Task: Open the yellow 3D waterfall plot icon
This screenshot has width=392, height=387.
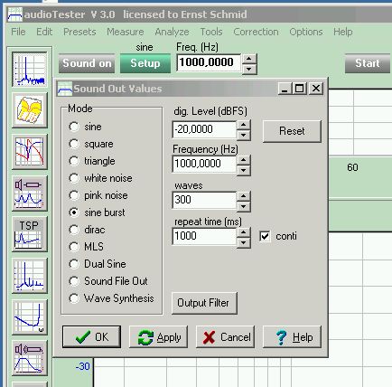Action: [30, 110]
